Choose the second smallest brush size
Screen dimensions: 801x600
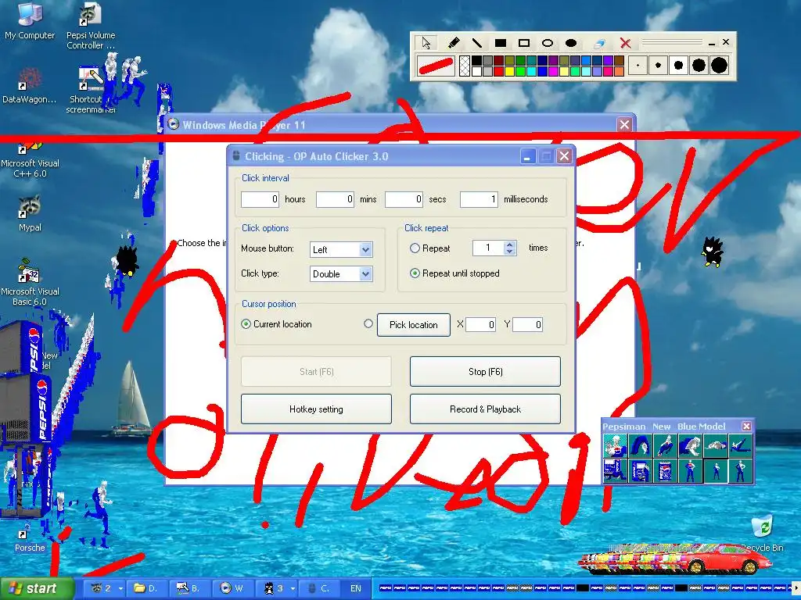(658, 66)
